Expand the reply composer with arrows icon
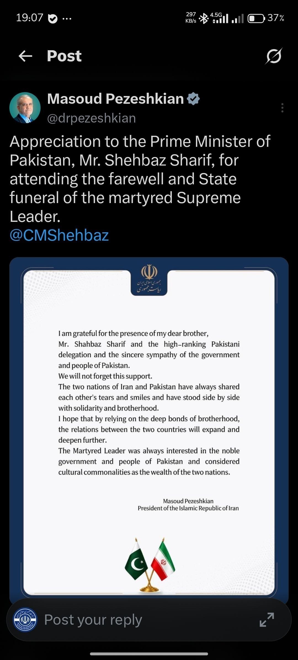The image size is (298, 660). (267, 619)
